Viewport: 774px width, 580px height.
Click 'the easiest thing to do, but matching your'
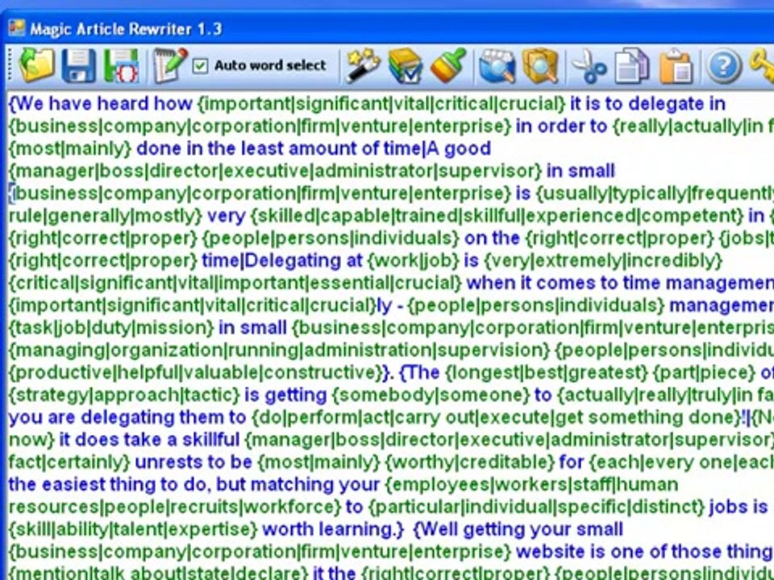[x=194, y=484]
